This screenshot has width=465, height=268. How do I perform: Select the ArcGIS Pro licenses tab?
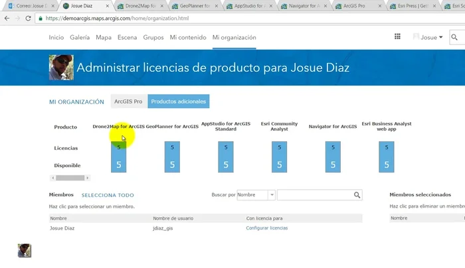[x=128, y=101]
